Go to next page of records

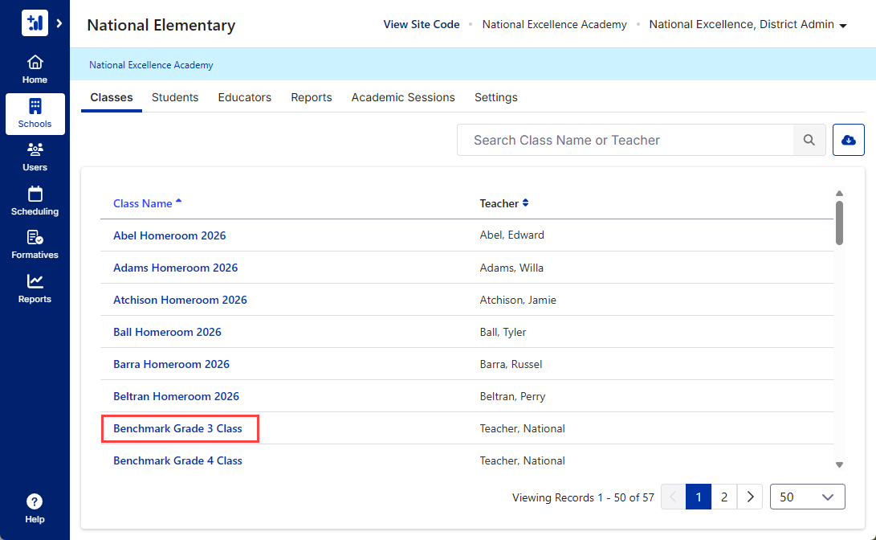click(750, 497)
